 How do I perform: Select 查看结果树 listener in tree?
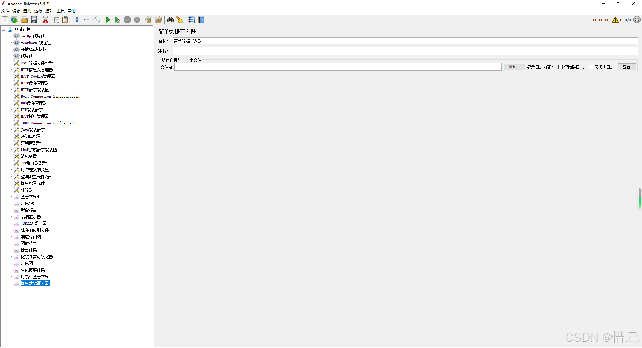[31, 197]
